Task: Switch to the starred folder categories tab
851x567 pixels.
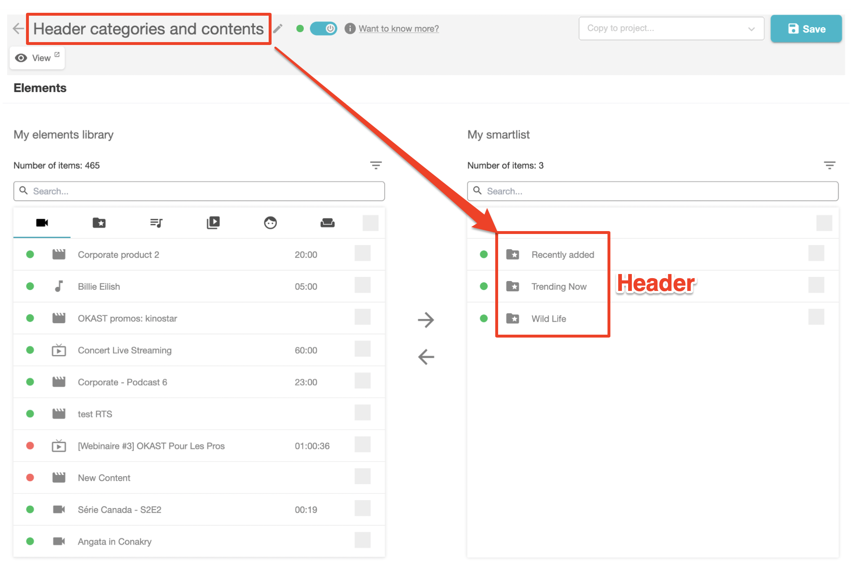Action: click(x=99, y=223)
